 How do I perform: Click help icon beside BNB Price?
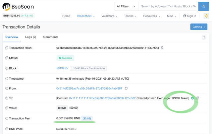click(7, 129)
